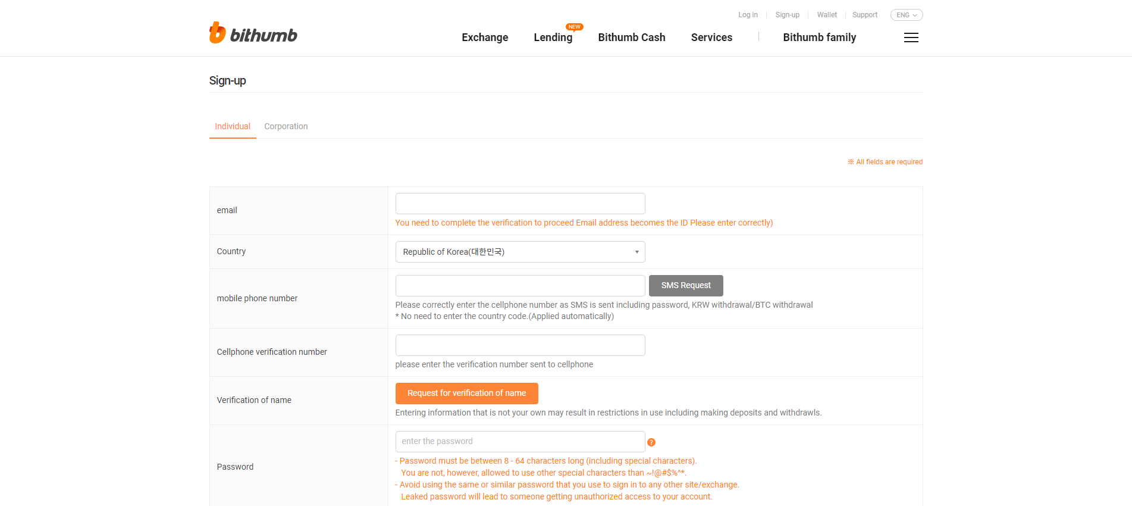Click the email verification hint text
Image resolution: width=1132 pixels, height=506 pixels.
tap(584, 223)
